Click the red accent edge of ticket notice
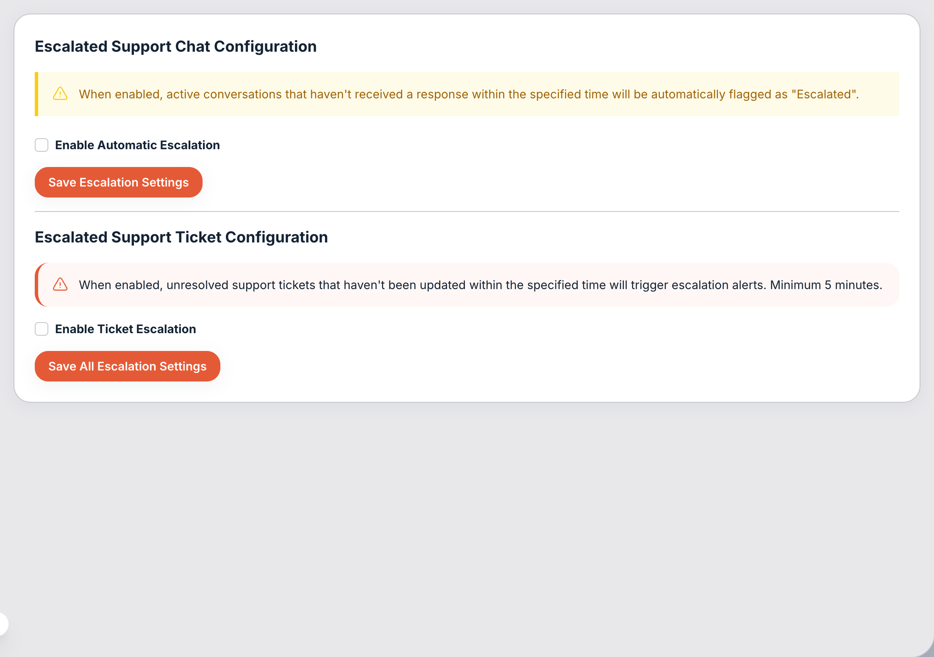 37,285
